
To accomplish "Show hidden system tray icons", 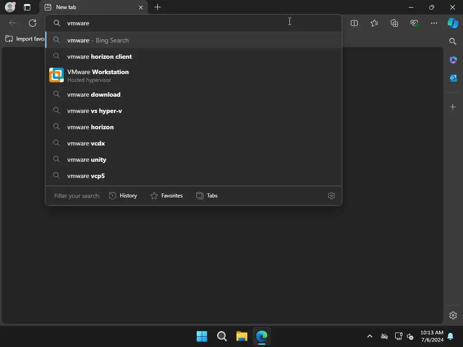I will pos(370,336).
